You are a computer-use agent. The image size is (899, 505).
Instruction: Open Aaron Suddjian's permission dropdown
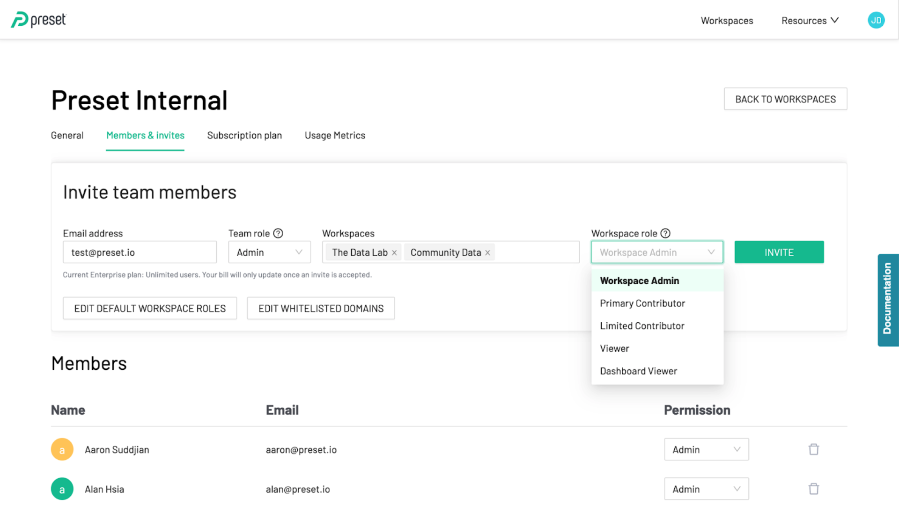(706, 449)
